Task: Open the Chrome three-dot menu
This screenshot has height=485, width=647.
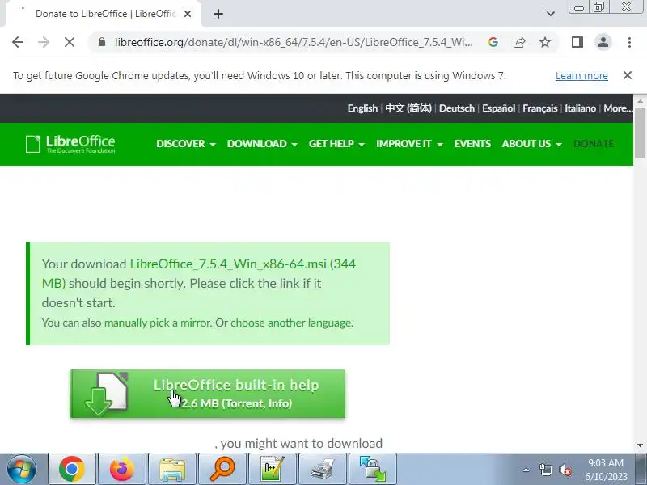Action: click(629, 42)
